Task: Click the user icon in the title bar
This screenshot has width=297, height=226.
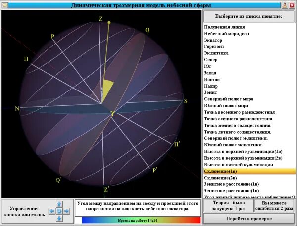Action: (285, 5)
